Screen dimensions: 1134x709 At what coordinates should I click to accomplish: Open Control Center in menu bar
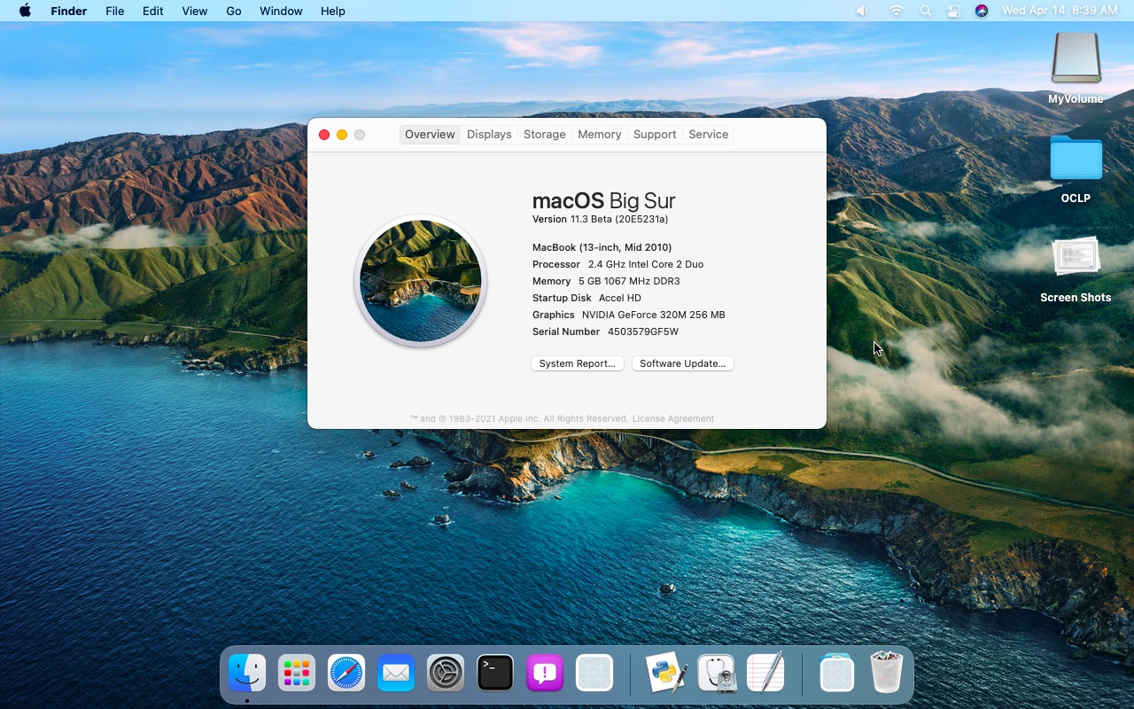pos(954,11)
